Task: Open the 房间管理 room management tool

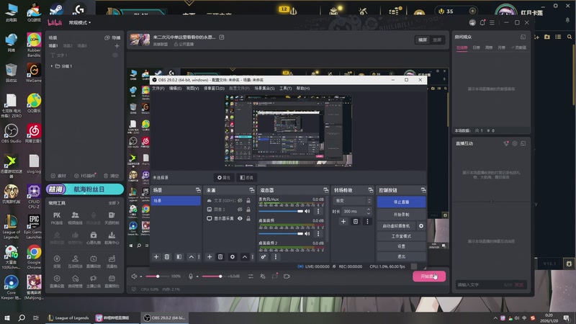Action: coord(75,281)
